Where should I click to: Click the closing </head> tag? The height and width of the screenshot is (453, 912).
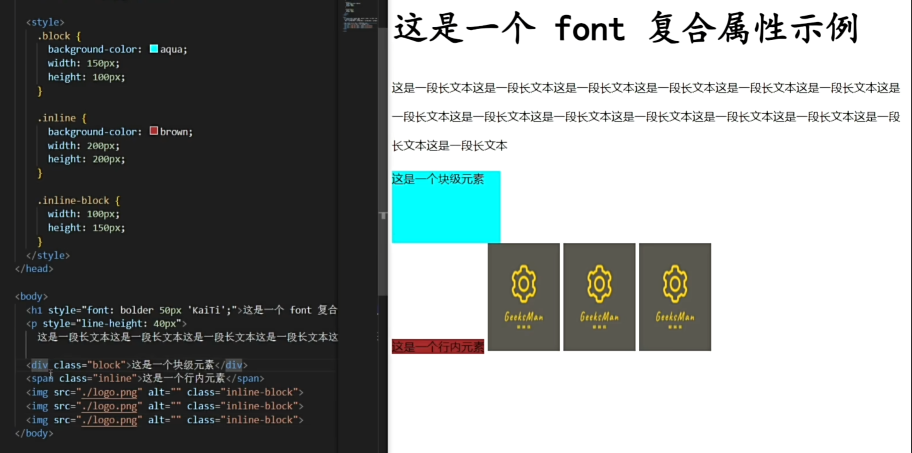click(x=34, y=269)
